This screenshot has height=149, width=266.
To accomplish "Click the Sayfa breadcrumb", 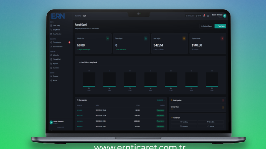I will pyautogui.click(x=85, y=16).
